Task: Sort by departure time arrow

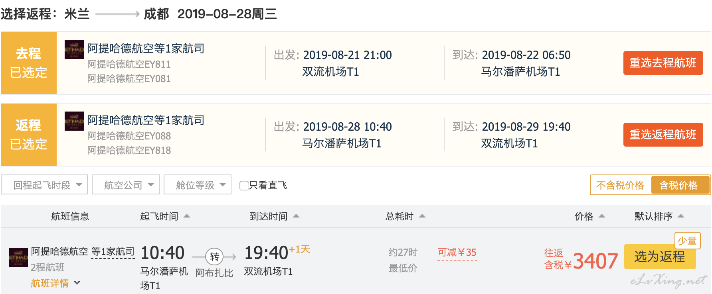Action: point(186,216)
